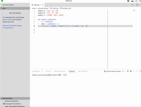Open terminal panel ellipsis menu

click(134, 71)
